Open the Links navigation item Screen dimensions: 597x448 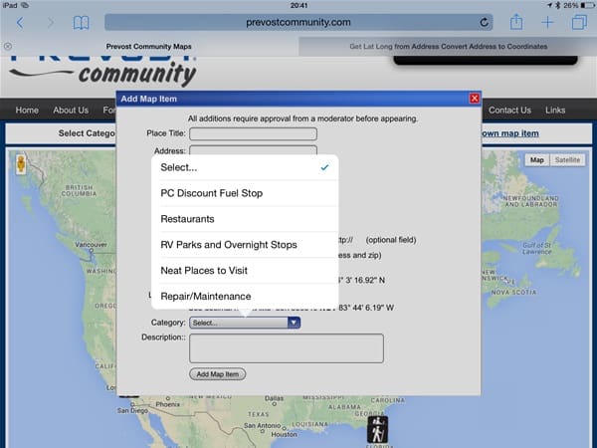[555, 111]
